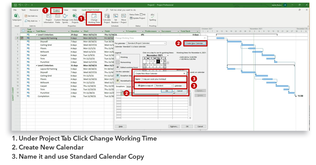Viewport: 316px width, 165px height.
Task: Click the Update Project icon
Action: point(137,18)
